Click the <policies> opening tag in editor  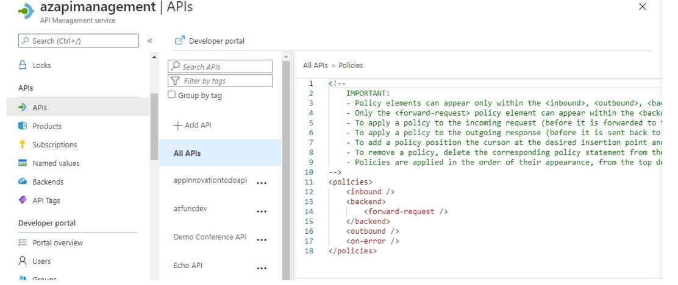point(350,181)
